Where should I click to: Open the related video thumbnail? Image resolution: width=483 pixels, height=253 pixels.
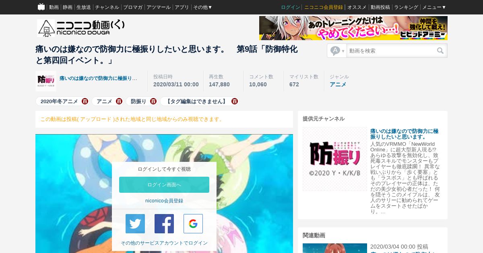click(x=335, y=248)
